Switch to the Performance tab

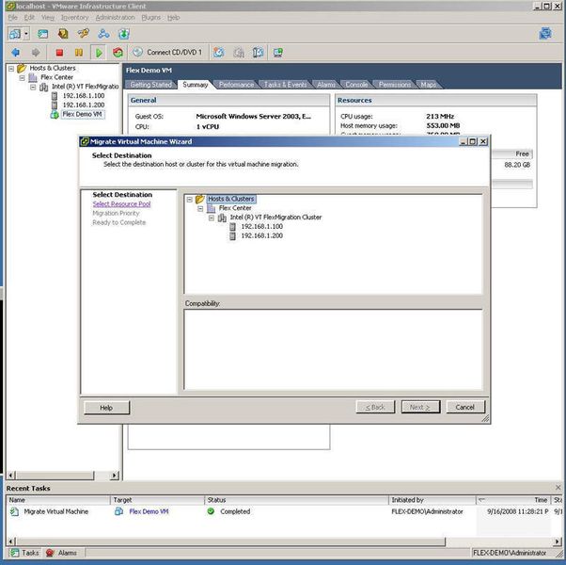click(236, 85)
